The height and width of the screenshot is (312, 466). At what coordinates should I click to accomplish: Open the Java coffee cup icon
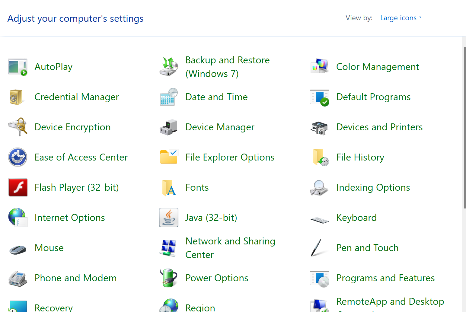point(169,218)
